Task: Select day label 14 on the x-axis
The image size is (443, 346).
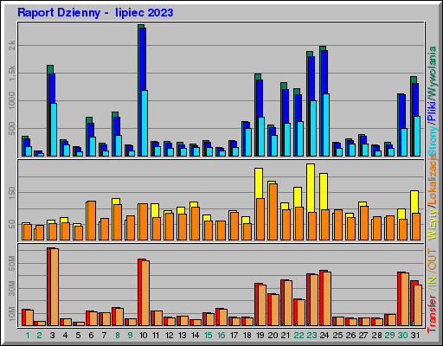Action: pyautogui.click(x=195, y=336)
